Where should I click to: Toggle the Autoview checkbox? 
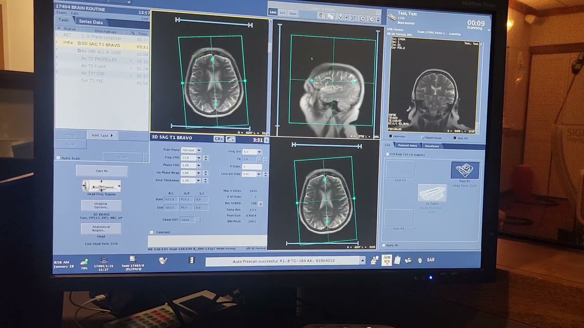pos(391,137)
